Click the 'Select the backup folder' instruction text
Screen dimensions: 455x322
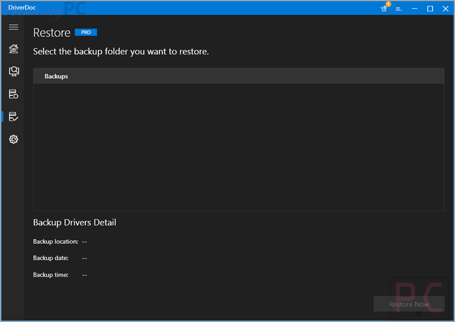pyautogui.click(x=121, y=52)
